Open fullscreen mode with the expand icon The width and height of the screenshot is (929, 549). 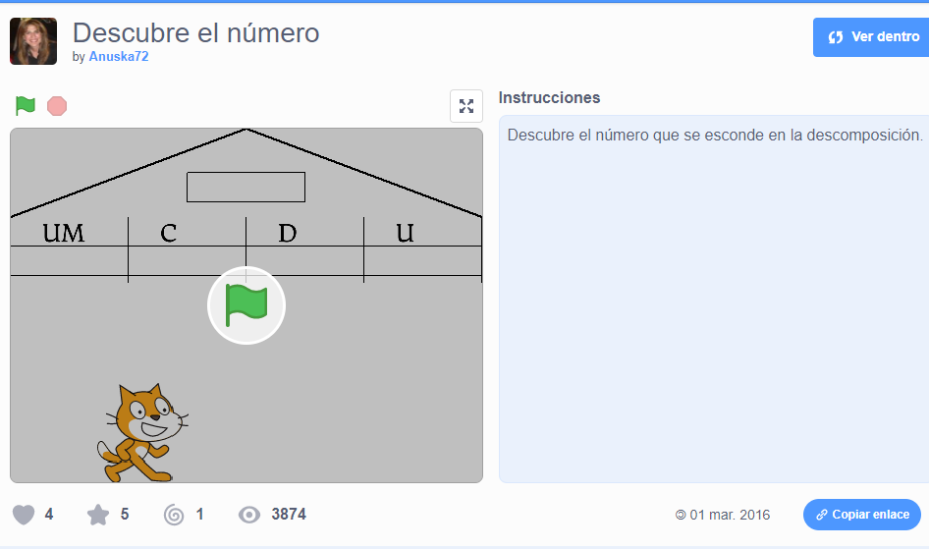tap(466, 106)
